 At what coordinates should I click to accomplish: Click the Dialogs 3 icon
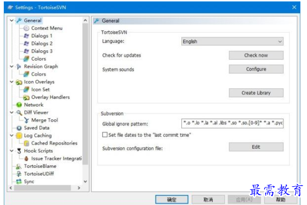26,51
